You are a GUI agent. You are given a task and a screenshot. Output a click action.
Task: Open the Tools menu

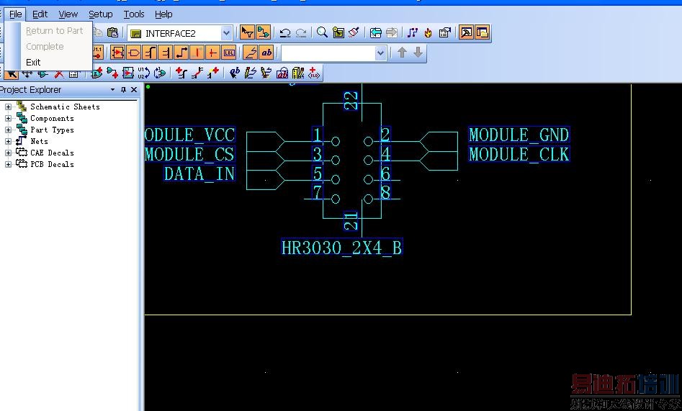coord(133,14)
